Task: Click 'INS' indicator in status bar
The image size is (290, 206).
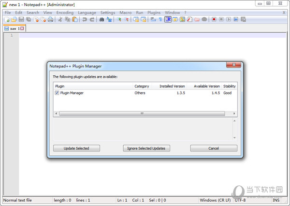Action: (276, 200)
